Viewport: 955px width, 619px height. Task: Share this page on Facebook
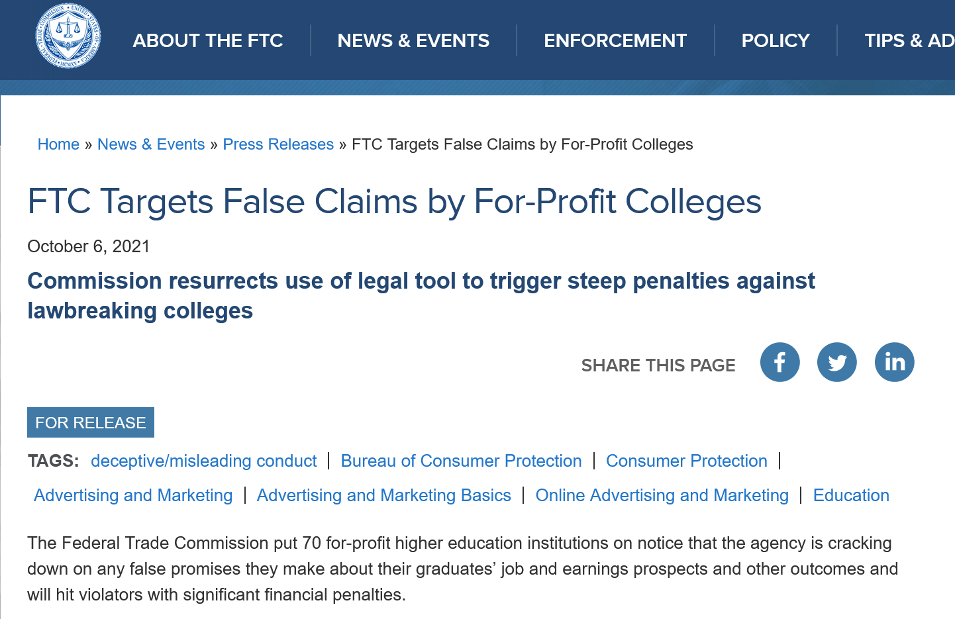(779, 362)
